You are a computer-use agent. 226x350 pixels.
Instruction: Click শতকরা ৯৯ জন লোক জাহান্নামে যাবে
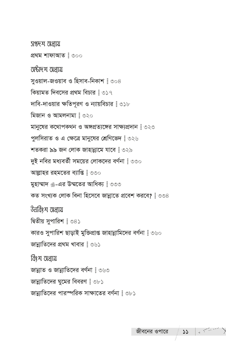click(x=81, y=150)
